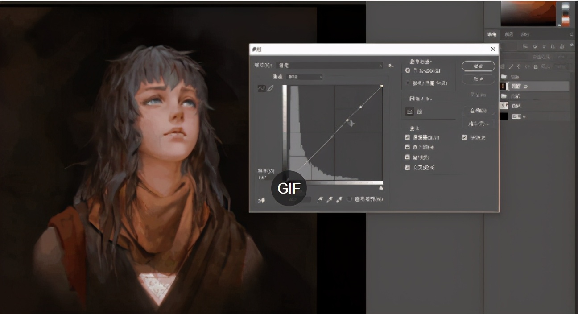The width and height of the screenshot is (578, 314).
Task: Select the layer with the light portrait thumbnail
Action: [x=535, y=106]
